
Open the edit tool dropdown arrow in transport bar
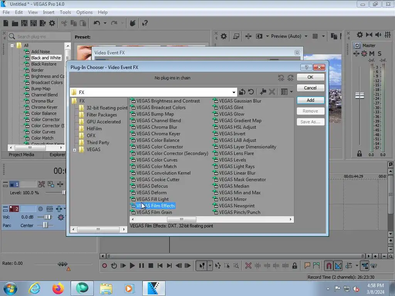tap(210, 266)
